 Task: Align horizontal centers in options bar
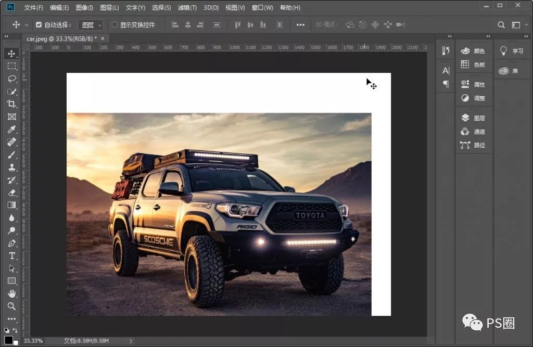(x=187, y=25)
